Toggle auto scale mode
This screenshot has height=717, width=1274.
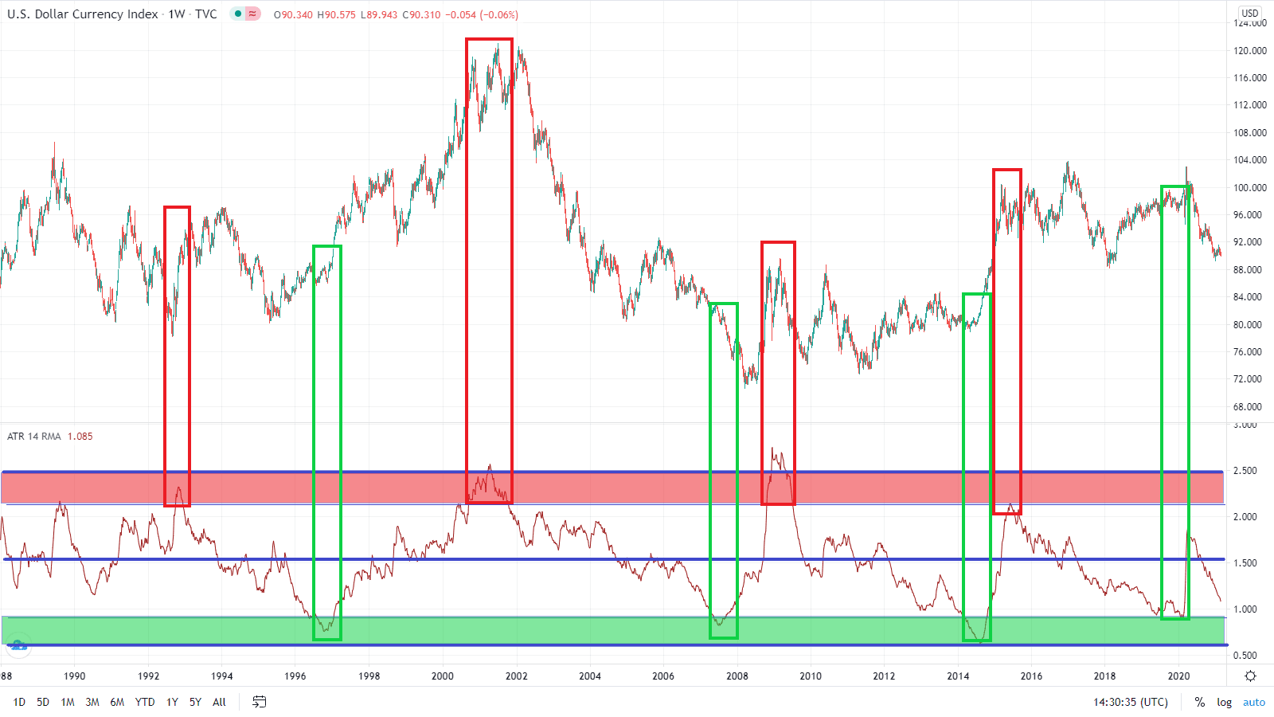[1254, 702]
